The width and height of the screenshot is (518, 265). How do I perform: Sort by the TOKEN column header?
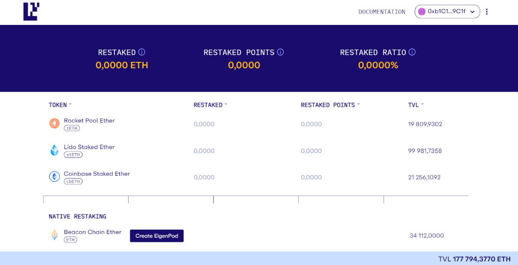coord(60,105)
